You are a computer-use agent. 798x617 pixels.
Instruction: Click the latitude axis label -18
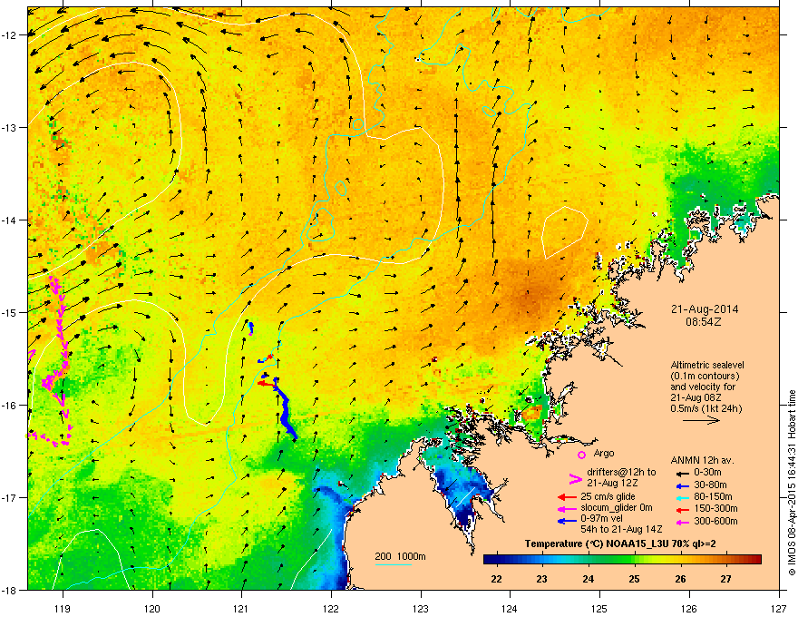[10, 590]
